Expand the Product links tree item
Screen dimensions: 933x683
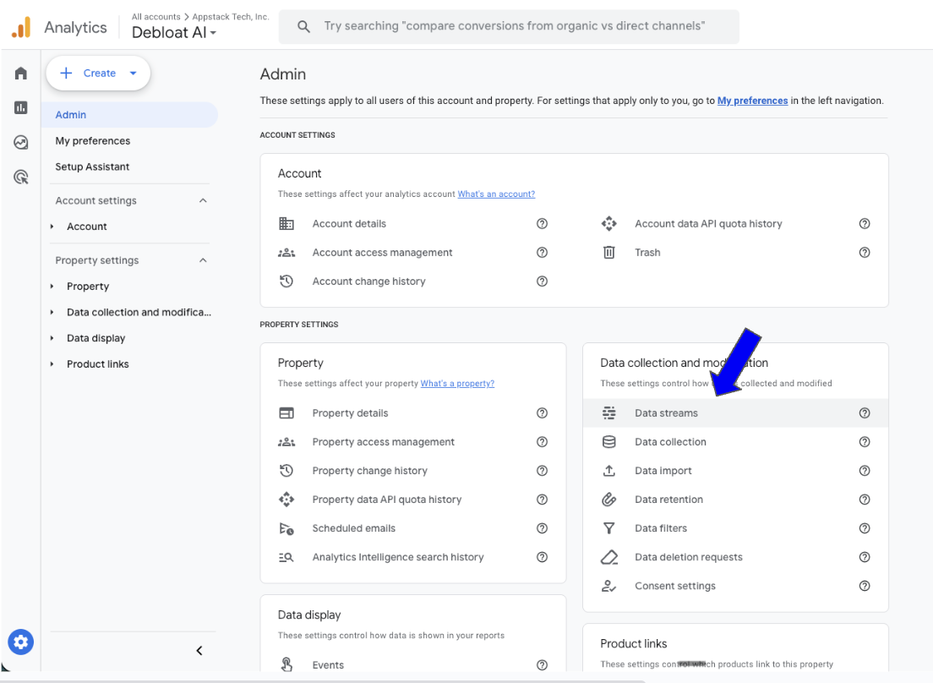[x=52, y=364]
